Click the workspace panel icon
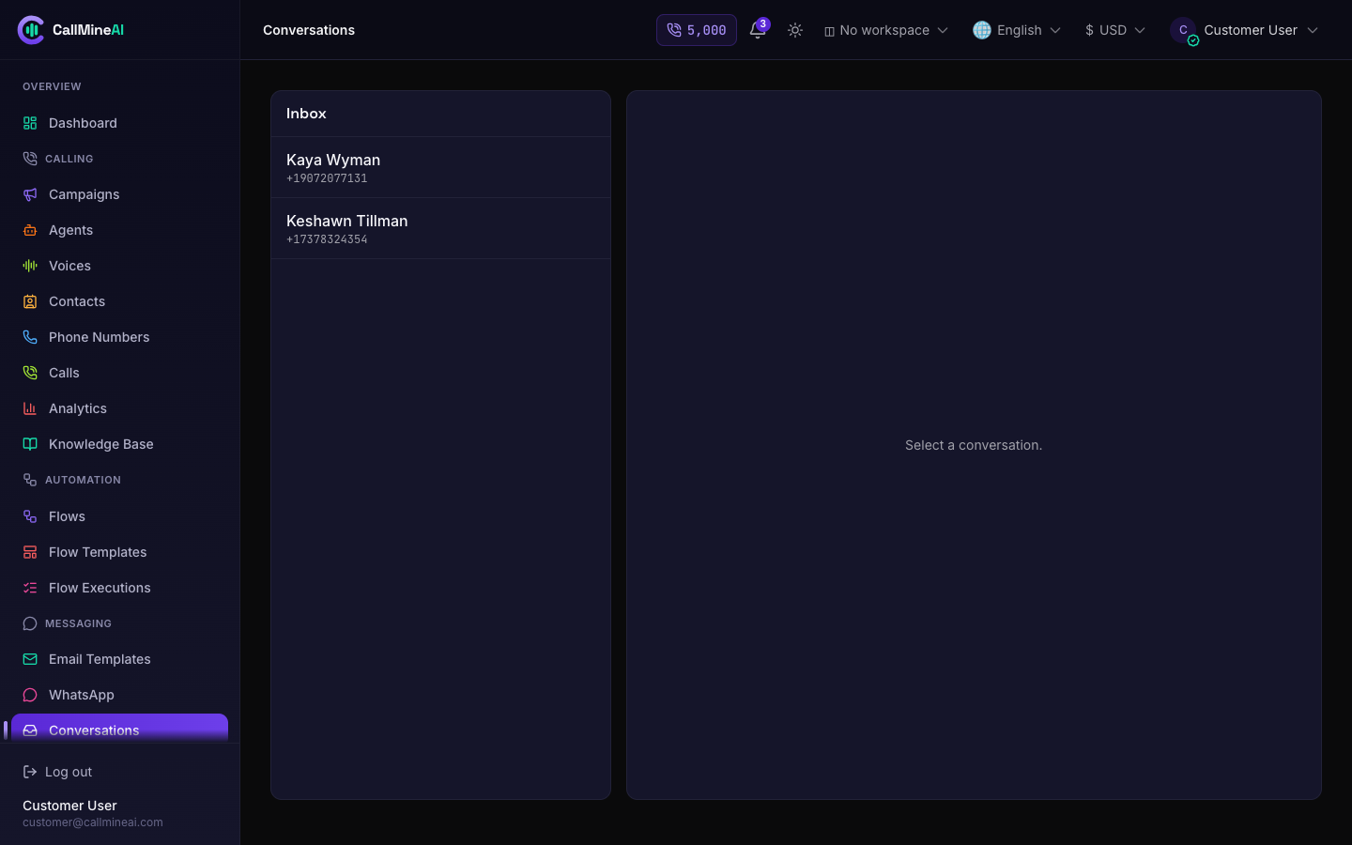The width and height of the screenshot is (1352, 845). point(829,31)
